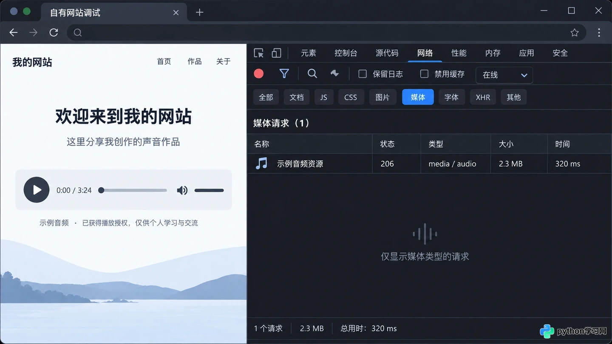Open the filter funnel icon
The image size is (612, 344).
284,74
